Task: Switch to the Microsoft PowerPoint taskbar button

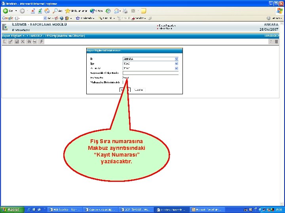Action: coord(207,210)
